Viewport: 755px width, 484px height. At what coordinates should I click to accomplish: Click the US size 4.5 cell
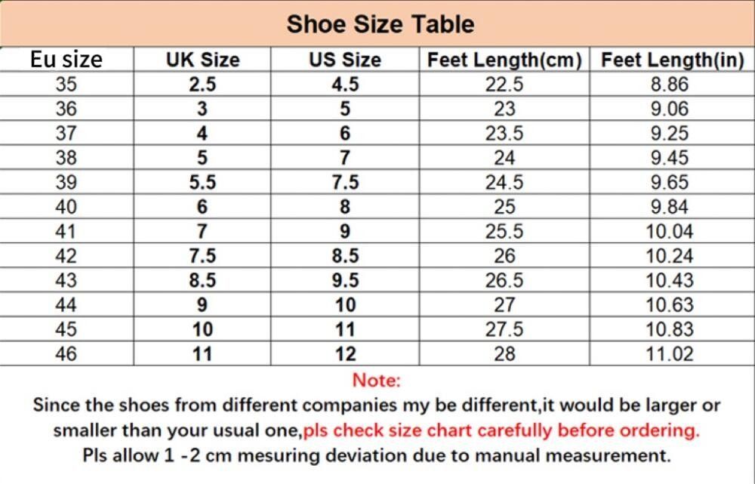pyautogui.click(x=345, y=85)
